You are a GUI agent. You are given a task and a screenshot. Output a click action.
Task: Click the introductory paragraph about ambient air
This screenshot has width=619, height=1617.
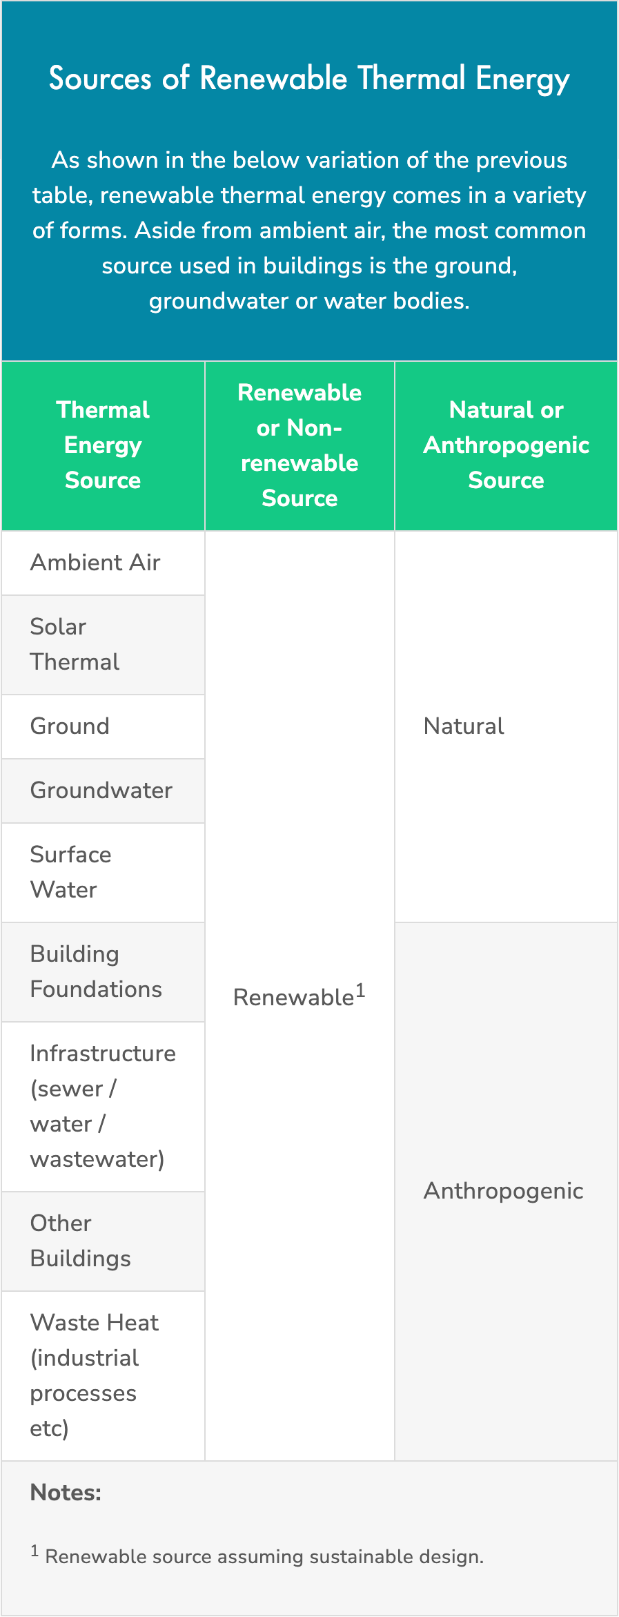[309, 231]
